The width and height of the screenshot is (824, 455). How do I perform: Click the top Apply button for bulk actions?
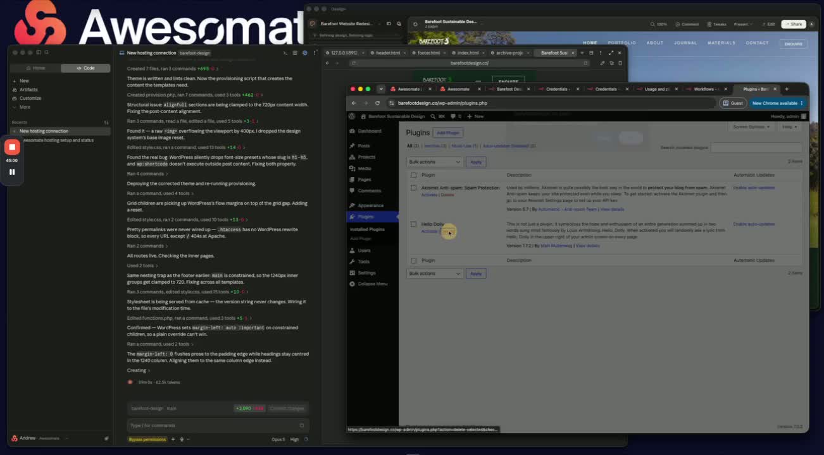pyautogui.click(x=476, y=162)
